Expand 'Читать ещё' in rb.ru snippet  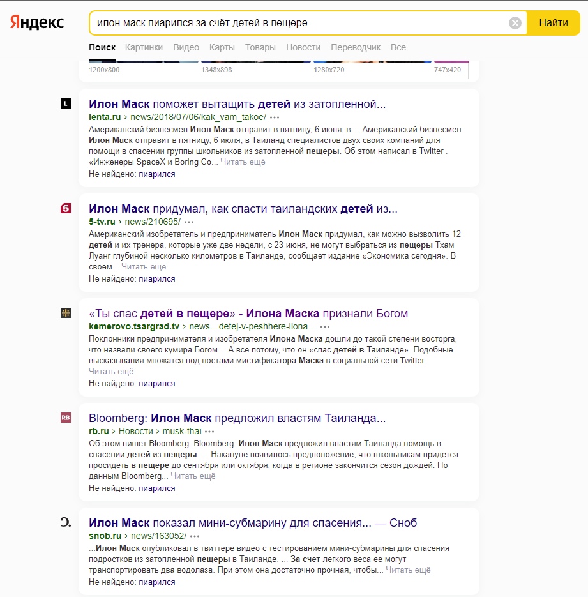193,476
